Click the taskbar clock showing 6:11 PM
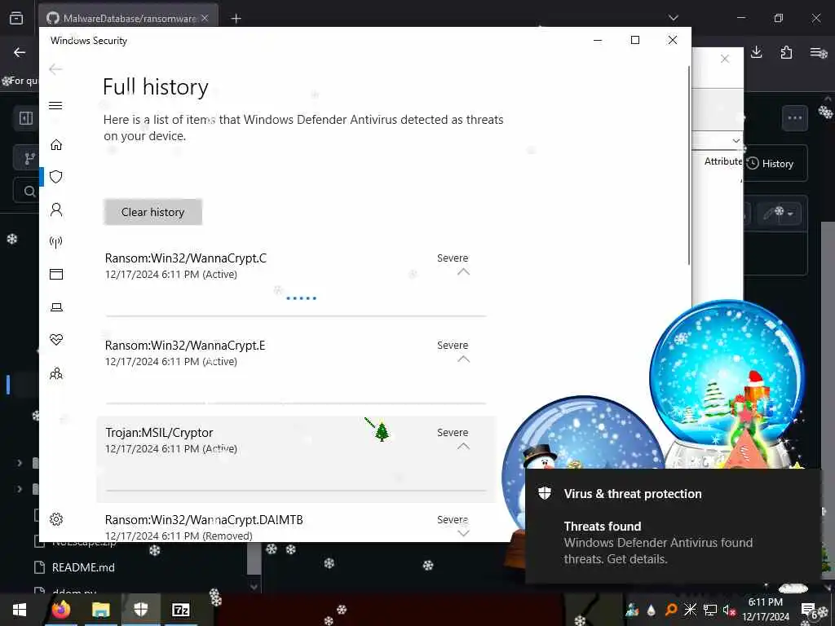This screenshot has width=835, height=626. 766,610
